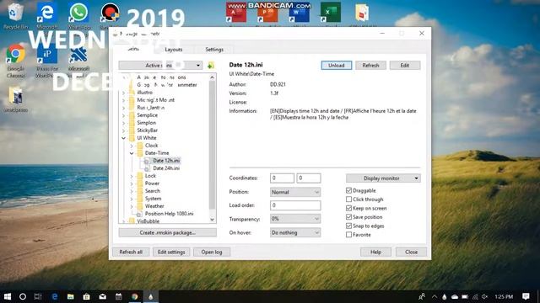540x303 pixels.
Task: Toggle the Keep on screen checkbox
Action: (348, 208)
